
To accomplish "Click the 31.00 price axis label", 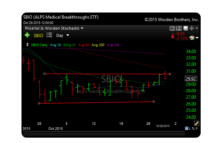I will (191, 71).
